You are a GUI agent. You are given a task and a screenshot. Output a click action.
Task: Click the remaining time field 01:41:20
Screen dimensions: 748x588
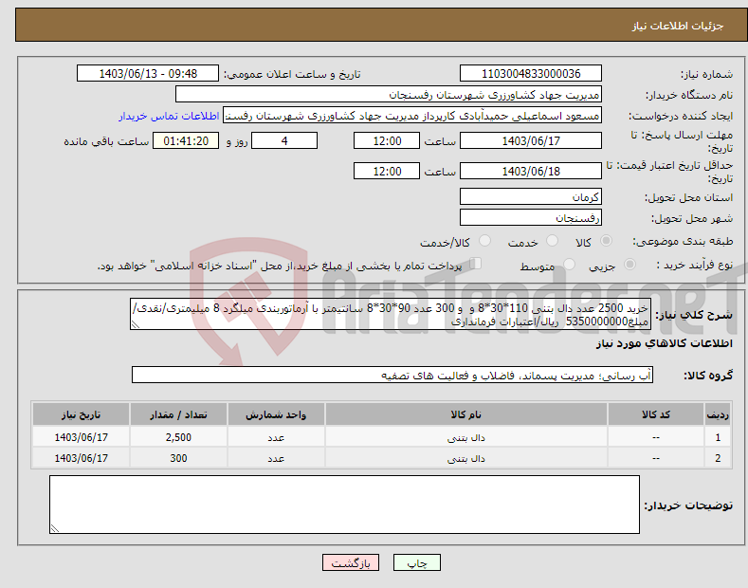186,140
